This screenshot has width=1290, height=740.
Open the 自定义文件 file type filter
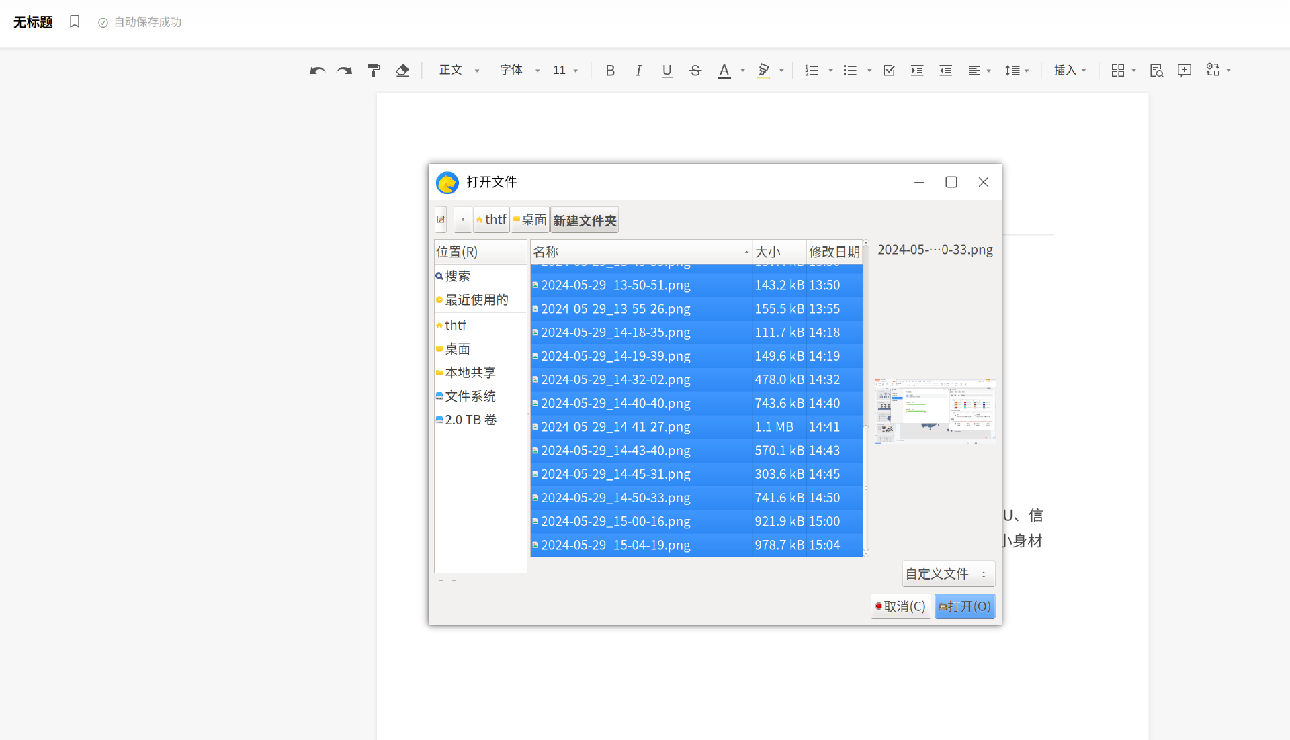click(947, 574)
